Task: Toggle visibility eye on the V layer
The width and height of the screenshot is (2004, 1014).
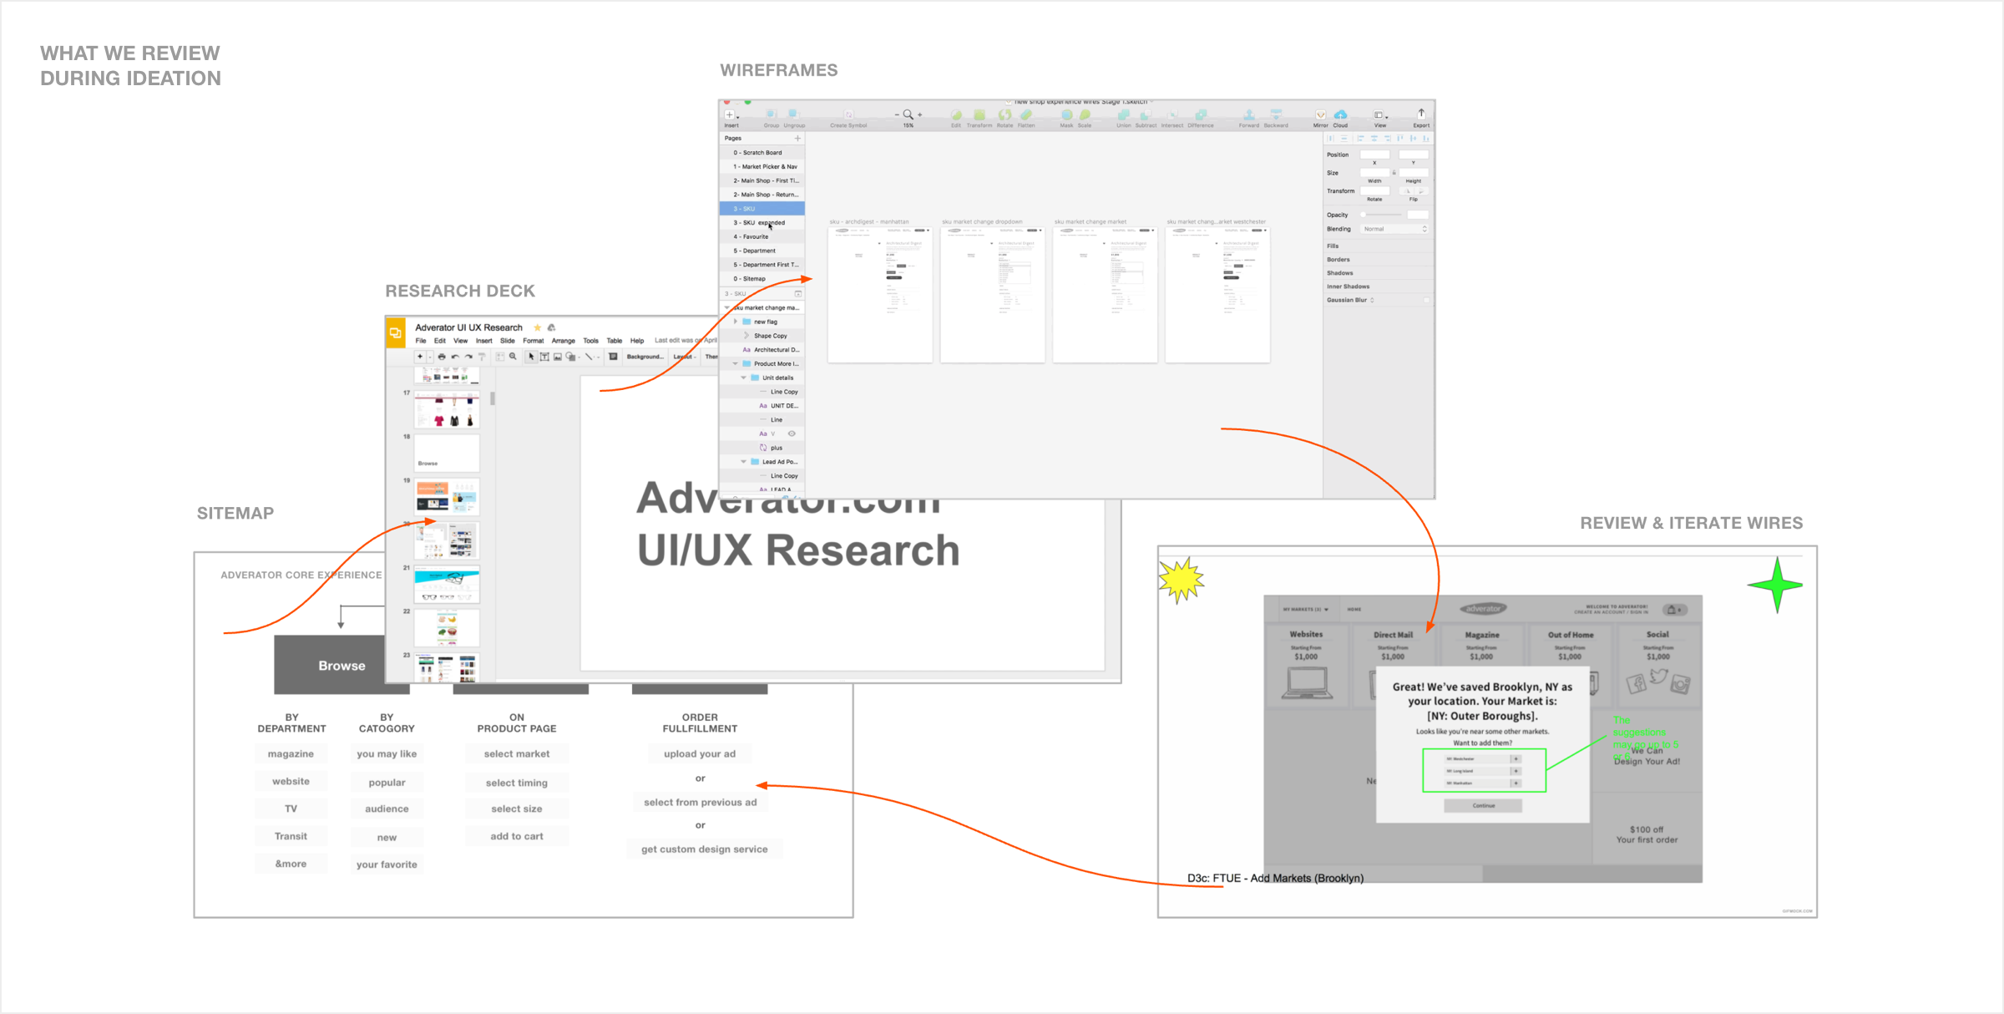Action: 792,433
